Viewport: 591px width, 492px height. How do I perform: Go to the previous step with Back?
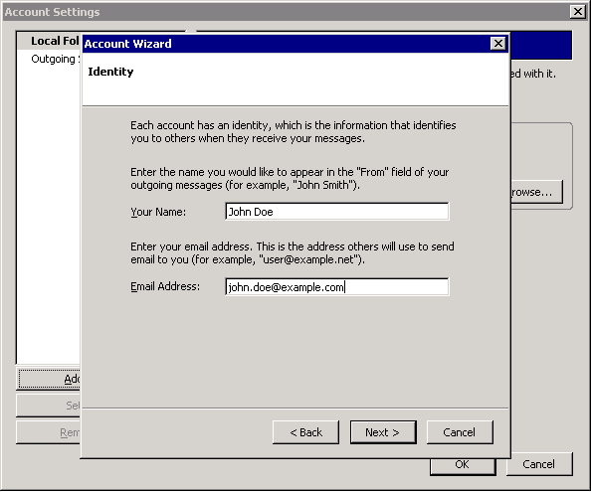point(305,432)
